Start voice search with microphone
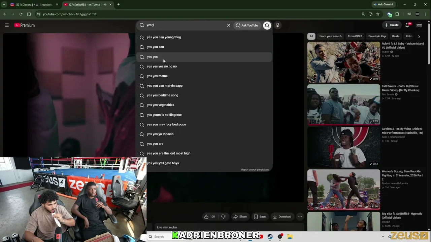Viewport: 431px width, 242px height. 277,25
